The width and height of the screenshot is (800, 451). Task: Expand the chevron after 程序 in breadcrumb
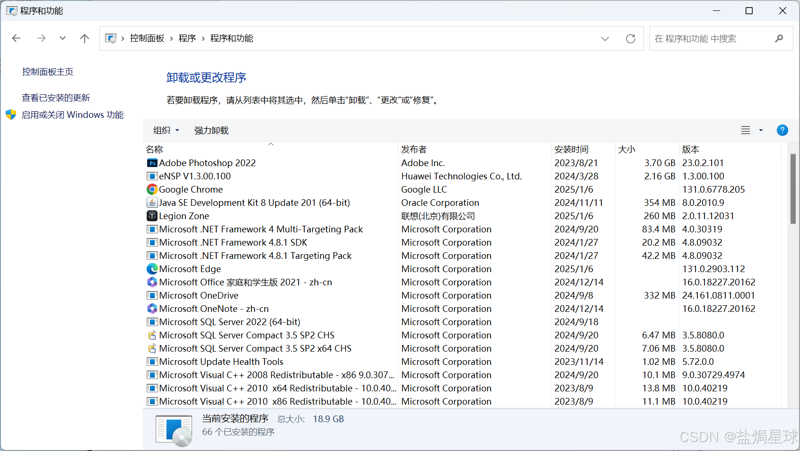[203, 38]
